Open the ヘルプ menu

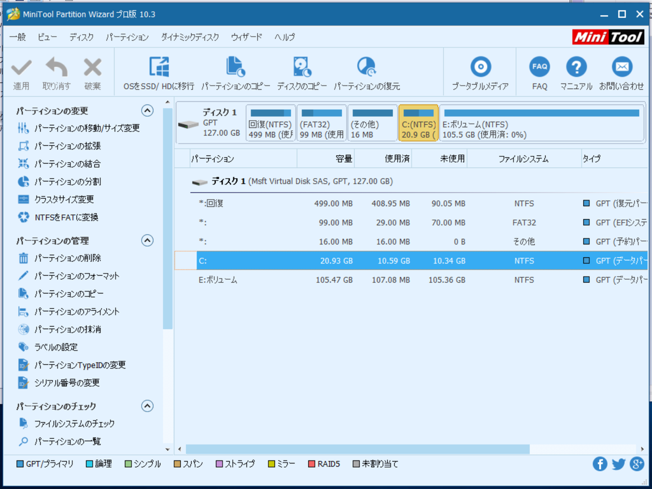pos(285,37)
